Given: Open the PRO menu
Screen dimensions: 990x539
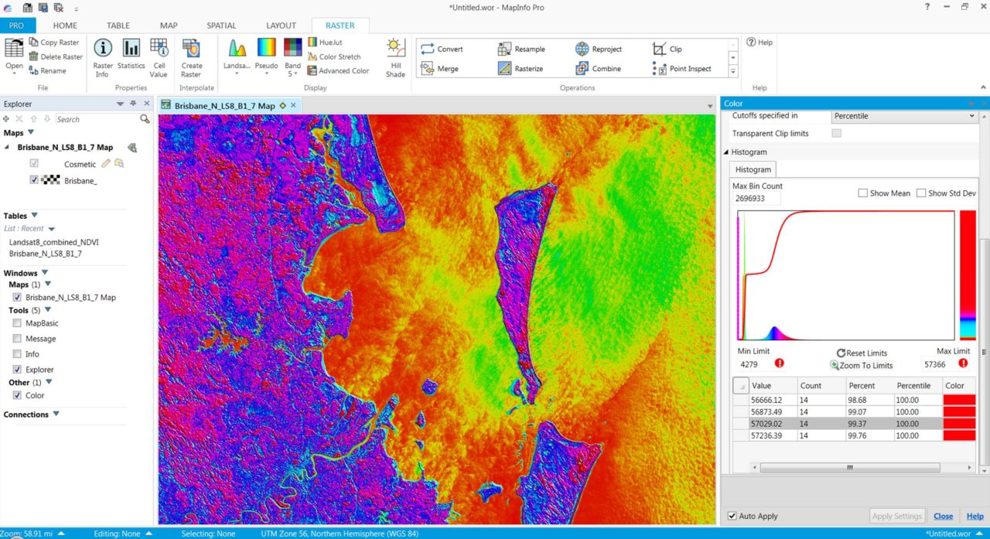Looking at the screenshot, I should coord(17,25).
